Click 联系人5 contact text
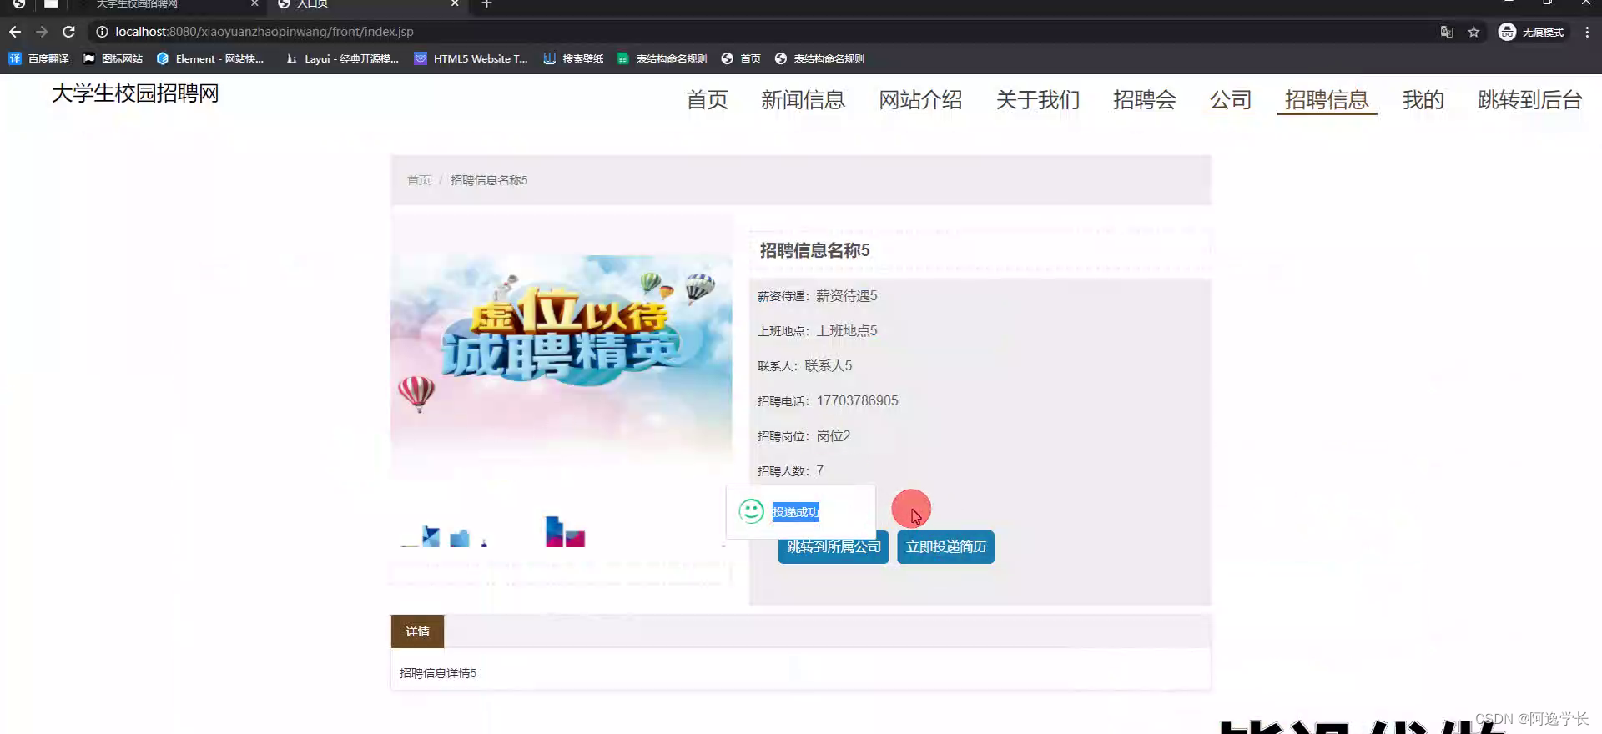1602x734 pixels. tap(829, 366)
